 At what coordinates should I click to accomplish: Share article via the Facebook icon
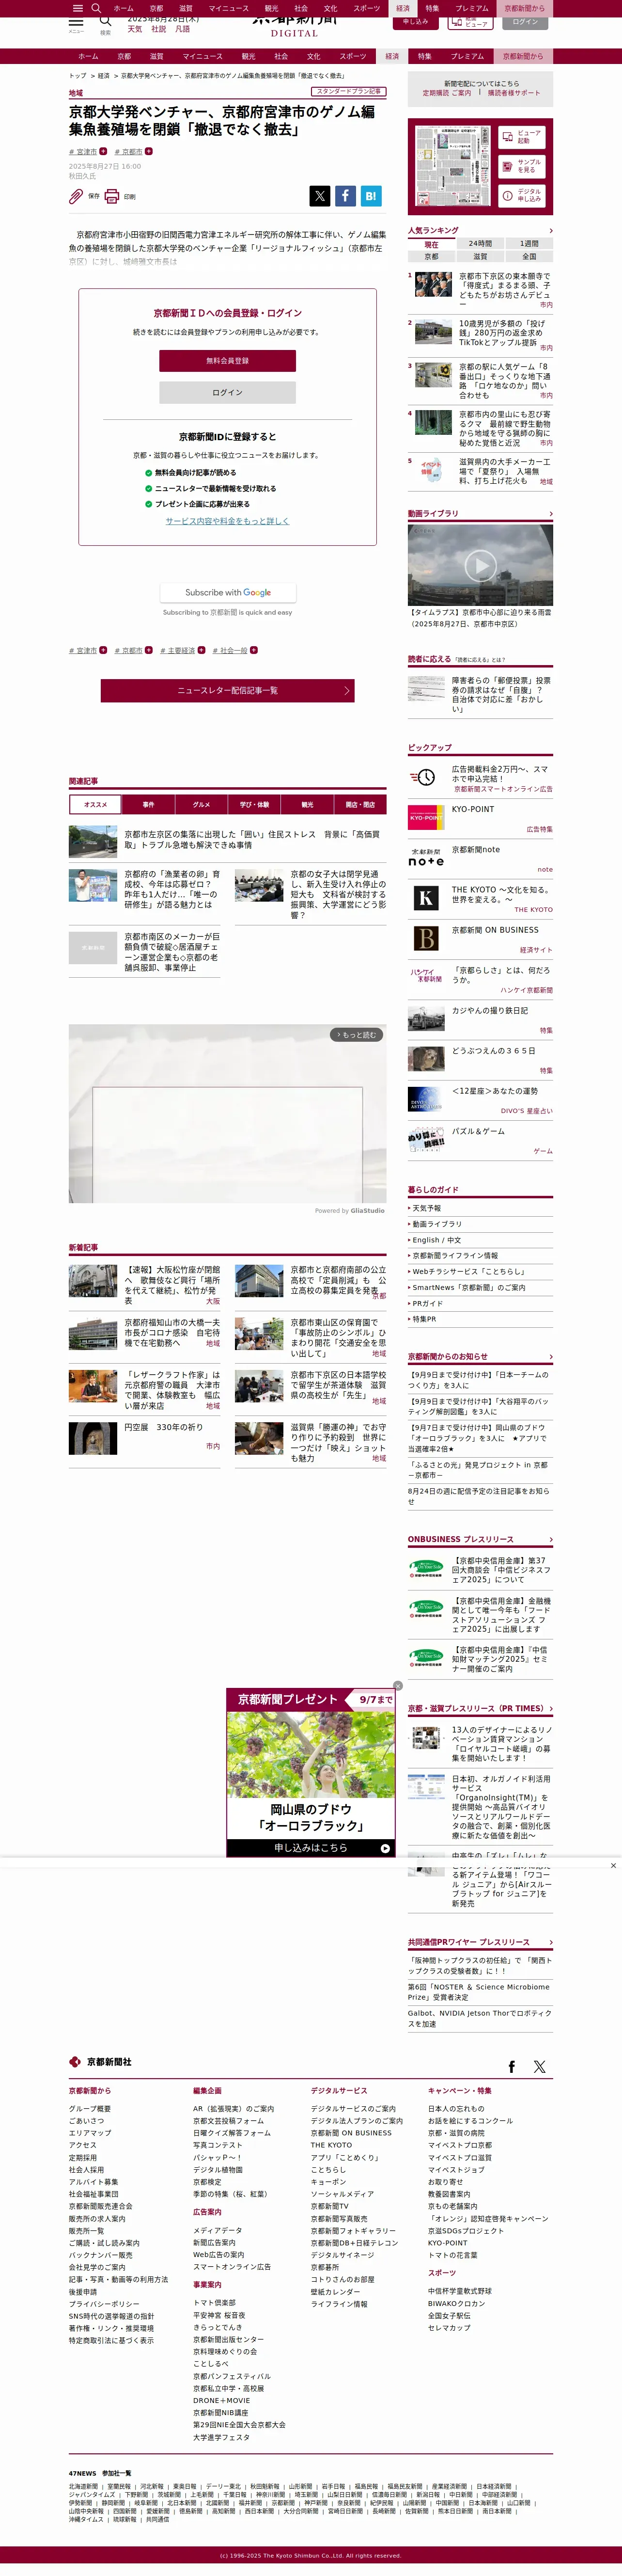click(345, 196)
